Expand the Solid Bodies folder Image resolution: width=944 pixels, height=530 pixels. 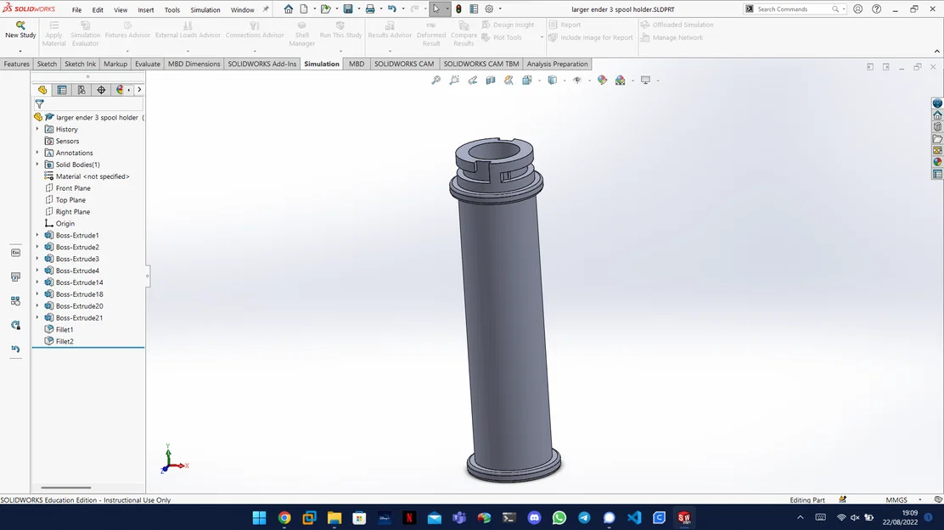pos(37,164)
